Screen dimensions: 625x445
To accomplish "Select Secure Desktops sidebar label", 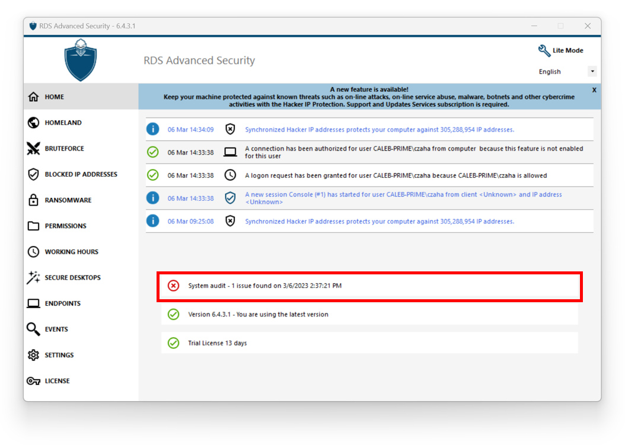I will [72, 278].
